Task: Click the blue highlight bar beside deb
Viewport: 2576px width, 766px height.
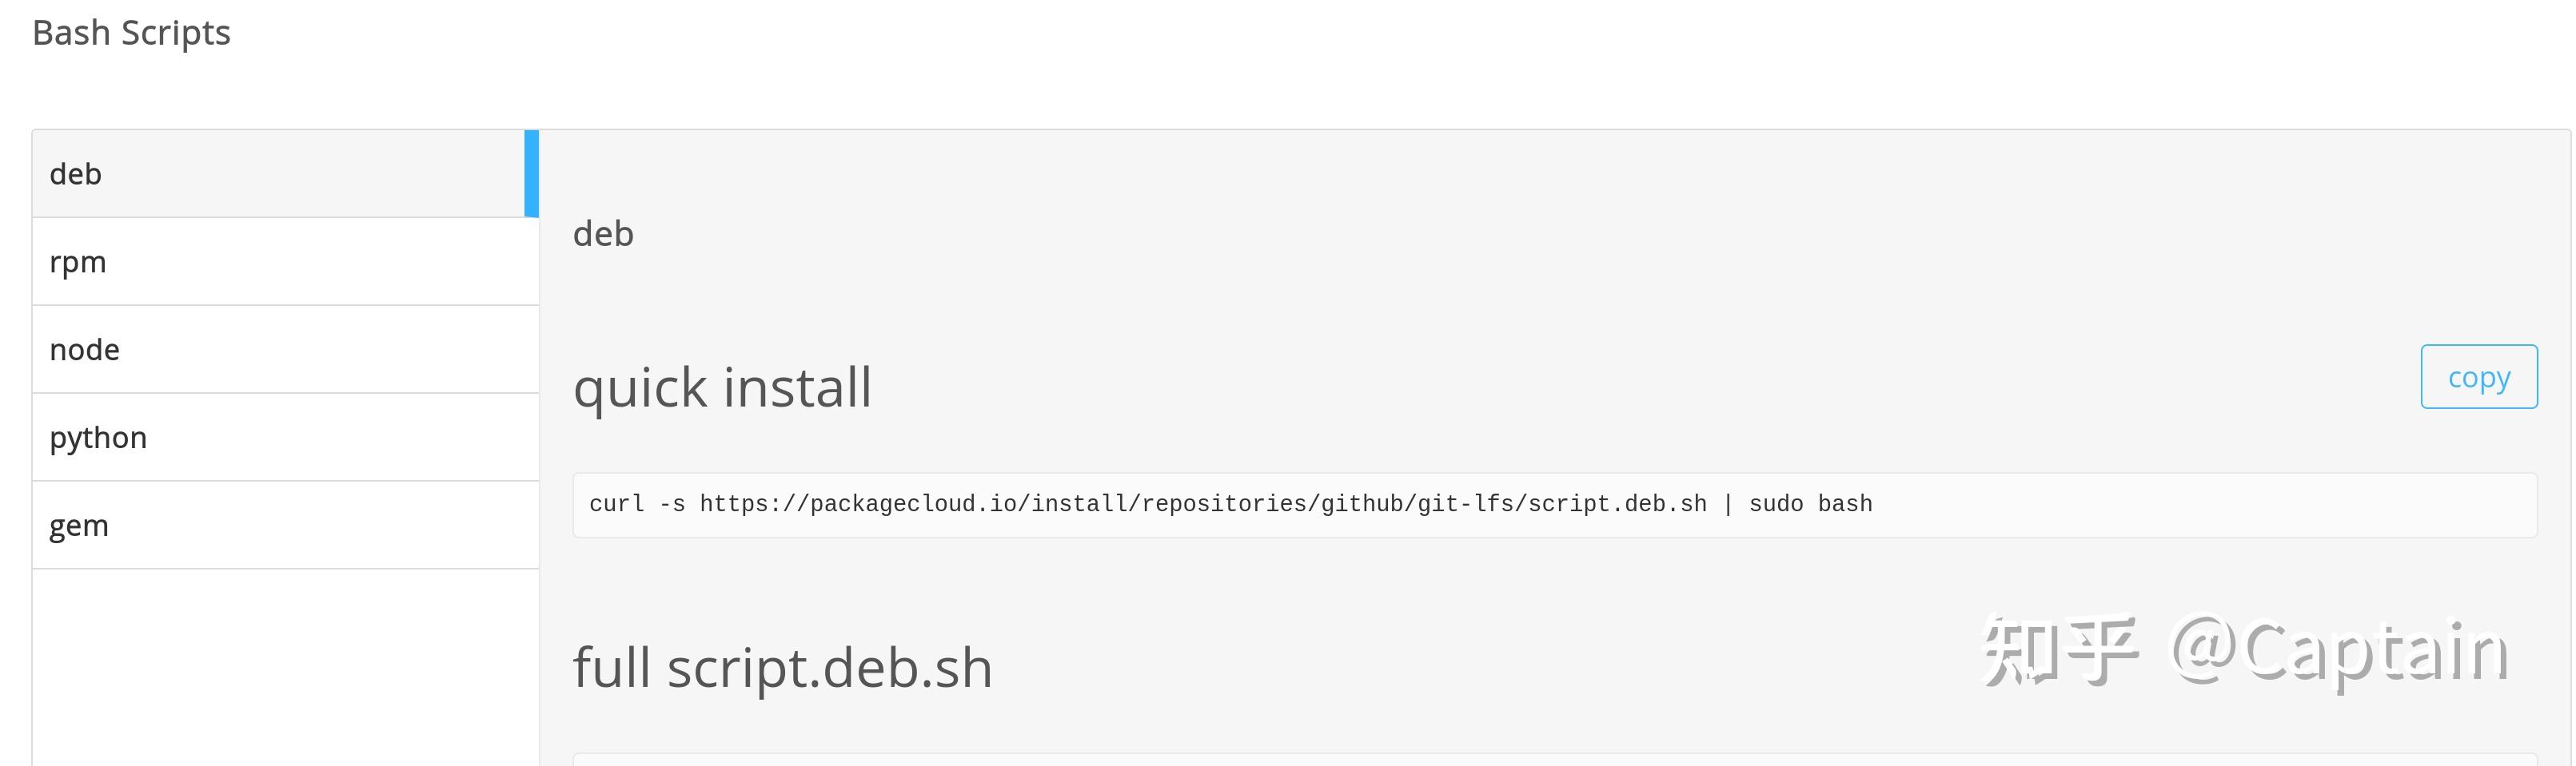Action: 531,174
